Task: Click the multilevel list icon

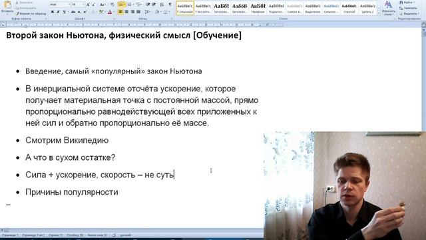Action: 138,5
